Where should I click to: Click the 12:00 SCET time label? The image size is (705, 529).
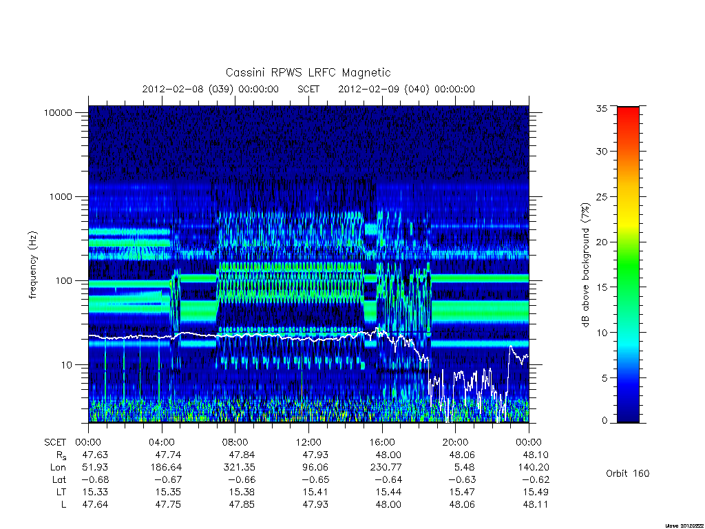[308, 442]
